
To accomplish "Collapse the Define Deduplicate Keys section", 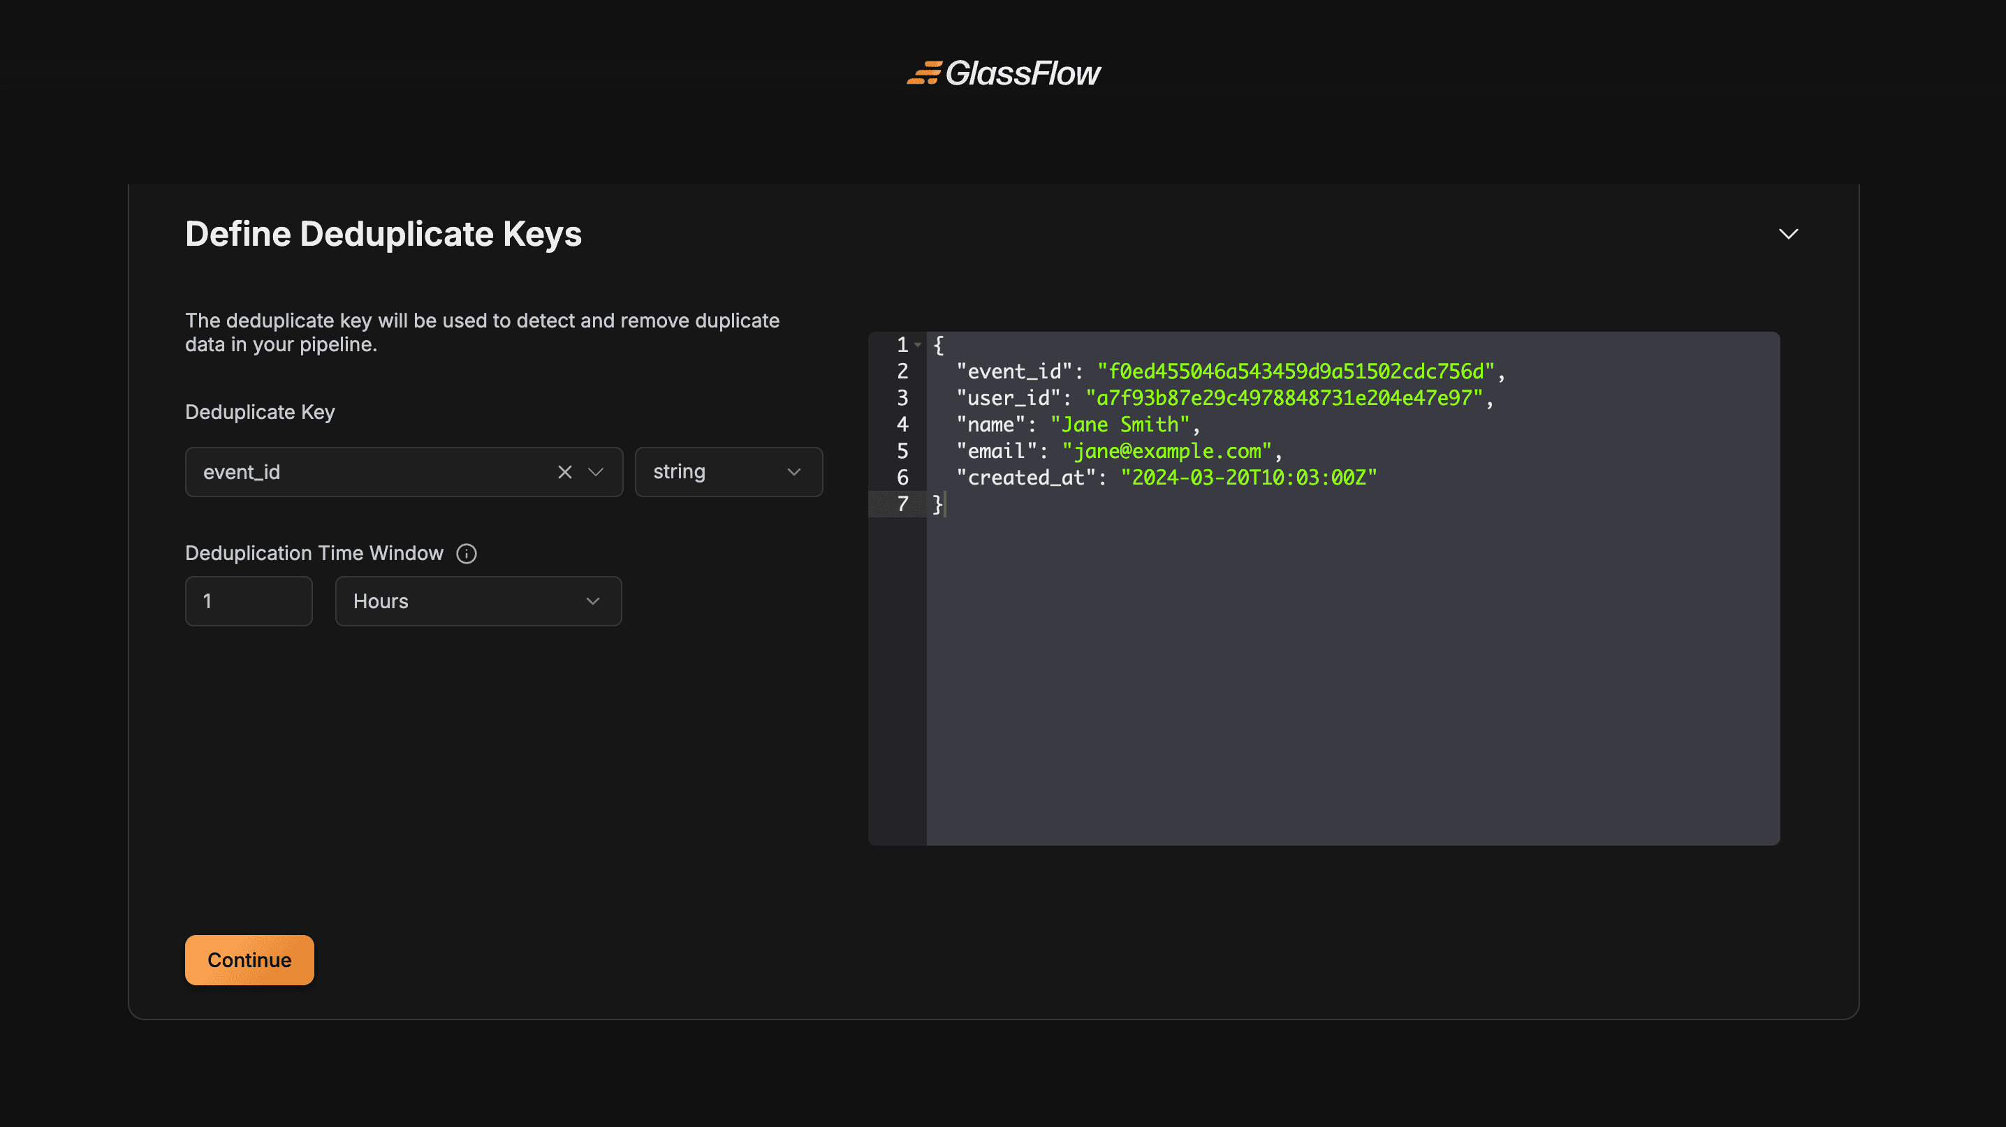I will (1788, 235).
